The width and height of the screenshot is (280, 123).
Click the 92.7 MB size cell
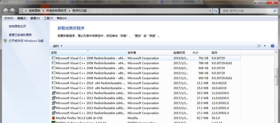pyautogui.click(x=202, y=118)
